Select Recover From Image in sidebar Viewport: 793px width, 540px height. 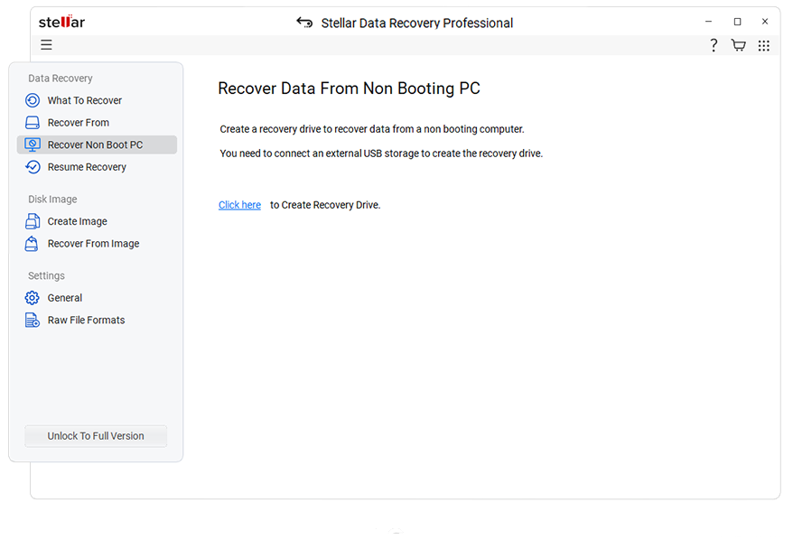[93, 244]
